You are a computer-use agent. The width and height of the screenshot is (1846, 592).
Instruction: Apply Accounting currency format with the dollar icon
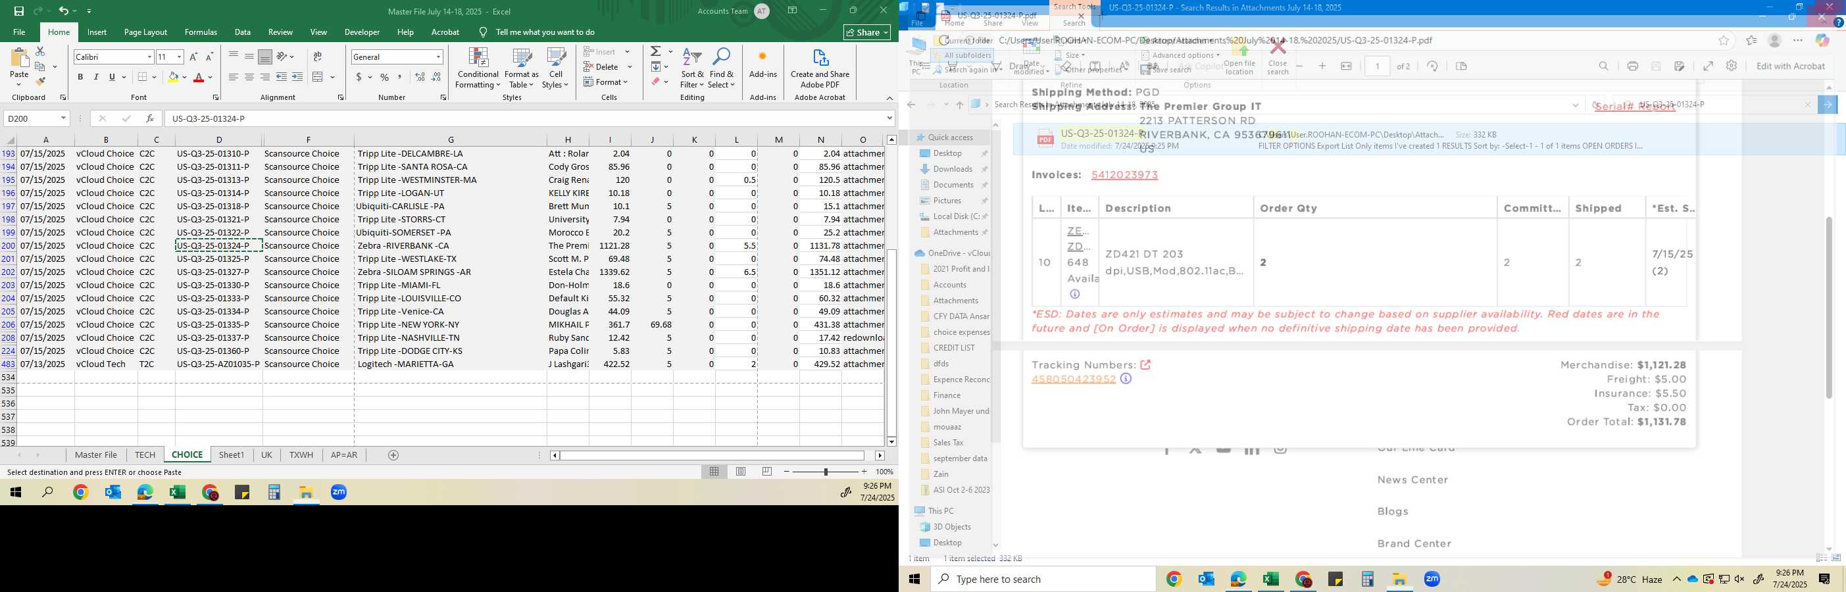tap(359, 77)
